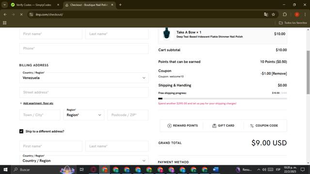Image resolution: width=310 pixels, height=174 pixels.
Task: Click the shipping Last name field
Action: click(117, 146)
